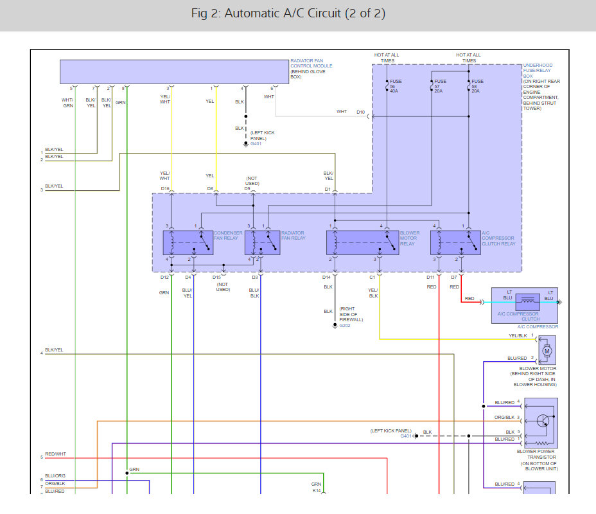Click the D11 connector label
Viewport: 596px width, 514px height.
(x=430, y=277)
